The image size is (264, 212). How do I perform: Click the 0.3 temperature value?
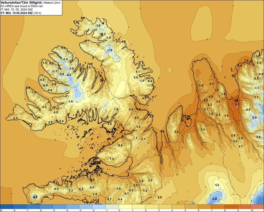(x=63, y=48)
